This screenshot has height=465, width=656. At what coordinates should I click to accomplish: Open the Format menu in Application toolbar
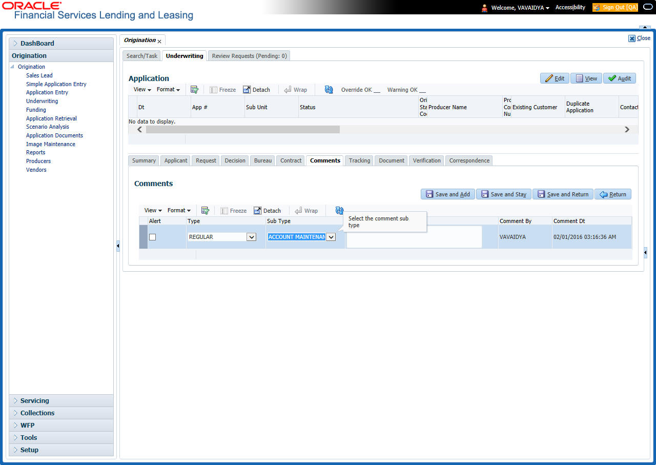click(168, 90)
